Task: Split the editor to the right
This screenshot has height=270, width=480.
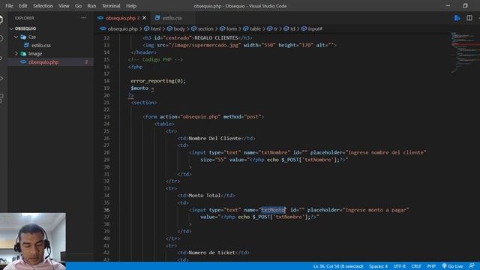Action: [469, 18]
